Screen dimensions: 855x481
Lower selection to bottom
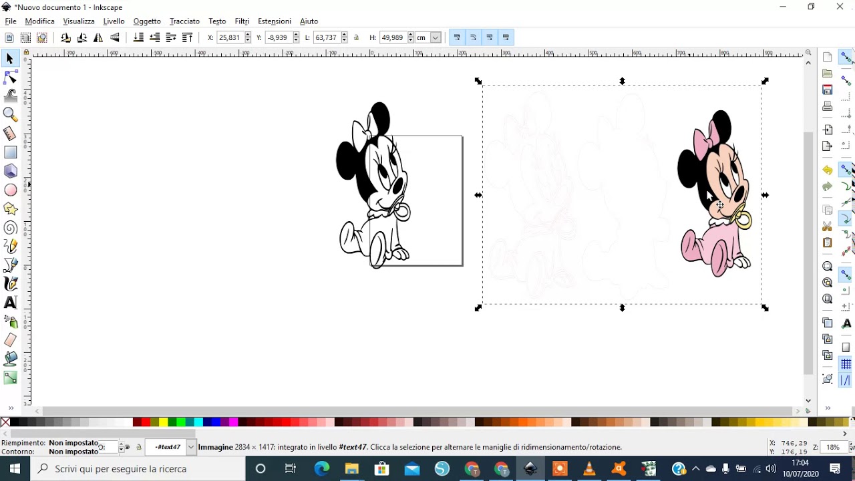[x=138, y=37]
